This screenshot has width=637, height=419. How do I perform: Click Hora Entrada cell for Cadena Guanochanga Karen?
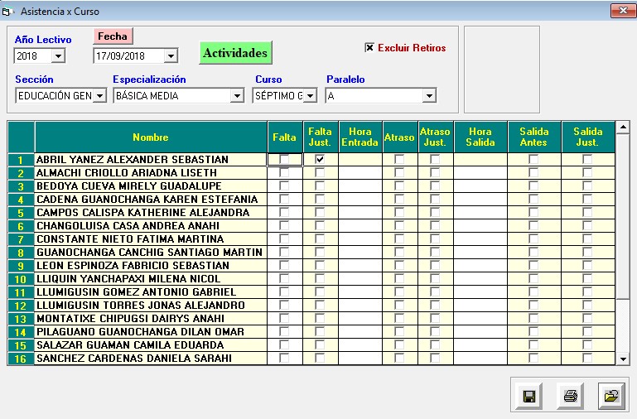pyautogui.click(x=360, y=199)
